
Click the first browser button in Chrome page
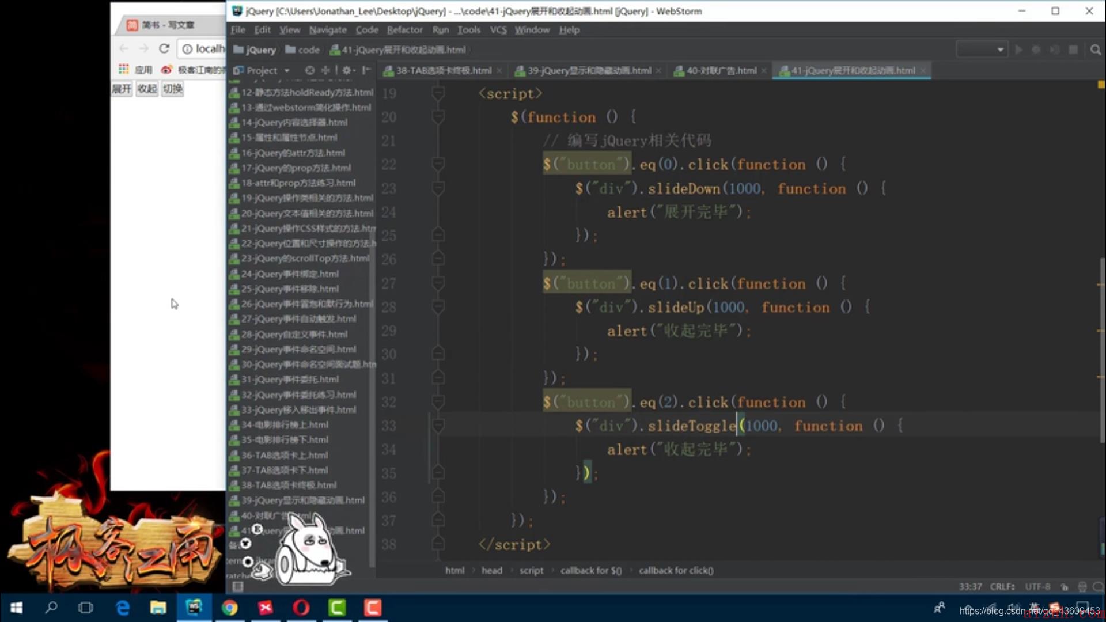122,89
